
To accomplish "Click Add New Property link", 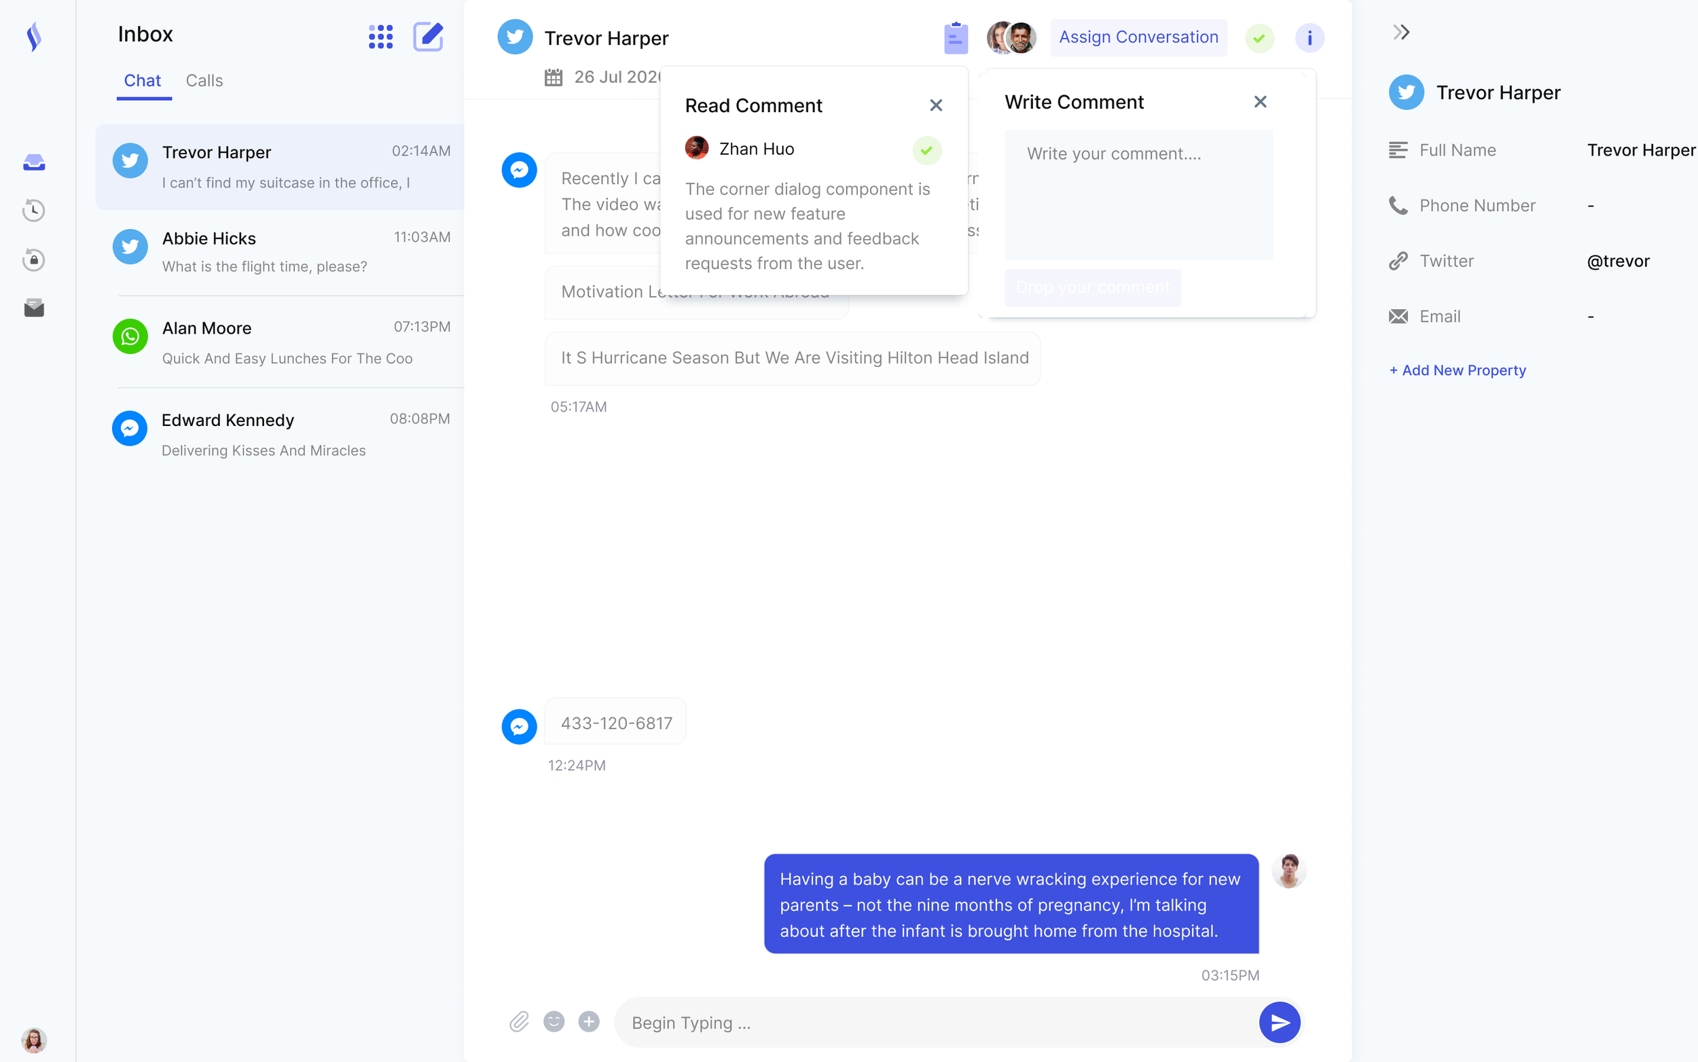I will [1458, 370].
